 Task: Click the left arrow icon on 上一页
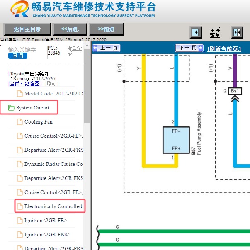(95, 48)
